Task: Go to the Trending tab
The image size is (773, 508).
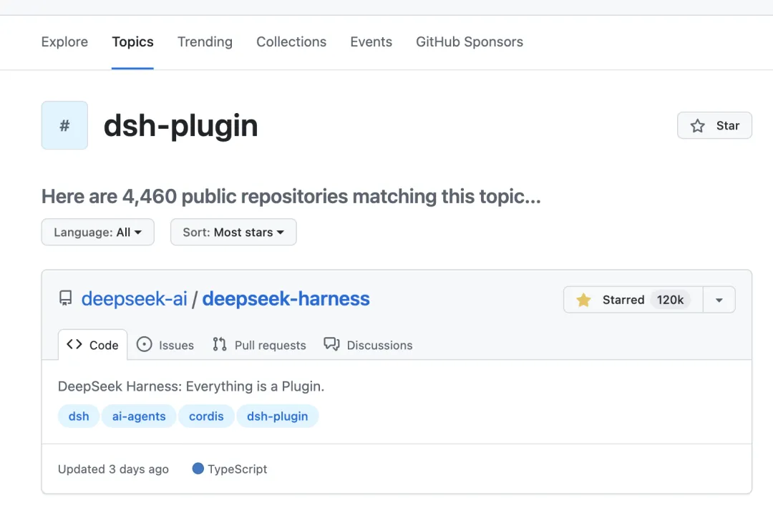Action: click(x=205, y=42)
